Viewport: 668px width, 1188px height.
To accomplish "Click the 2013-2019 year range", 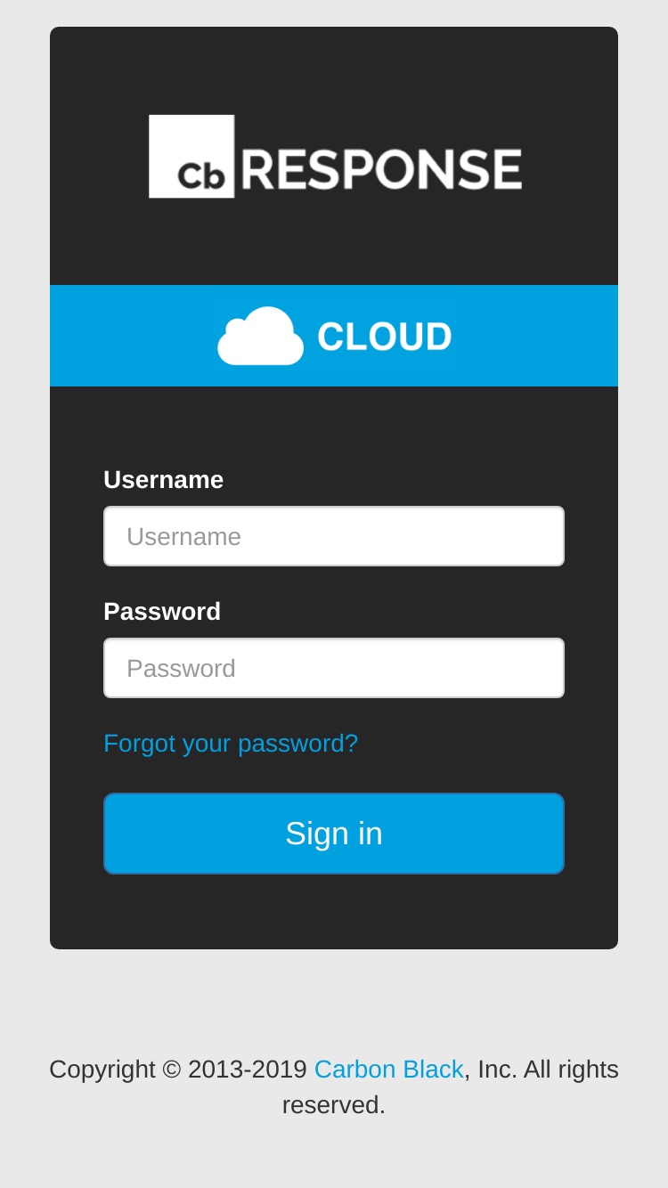I will tap(248, 1069).
